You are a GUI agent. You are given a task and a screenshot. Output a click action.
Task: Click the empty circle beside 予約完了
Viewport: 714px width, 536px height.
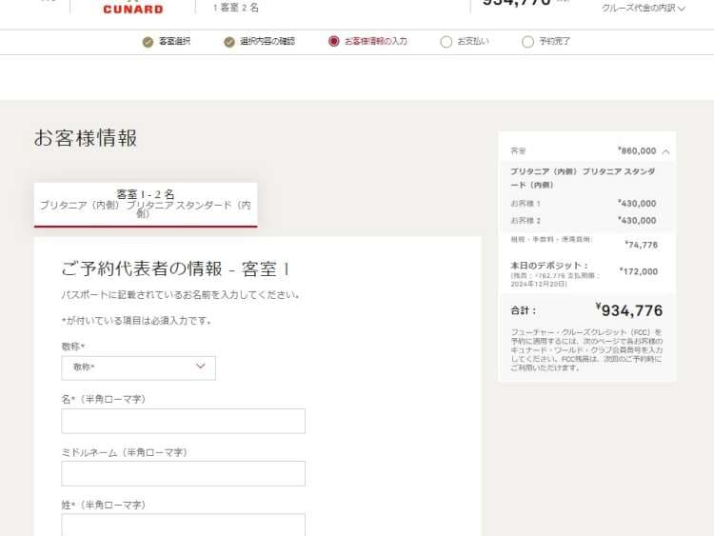click(528, 42)
